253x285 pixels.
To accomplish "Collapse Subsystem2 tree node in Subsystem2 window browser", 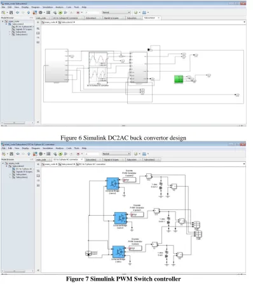I will pos(6,24).
